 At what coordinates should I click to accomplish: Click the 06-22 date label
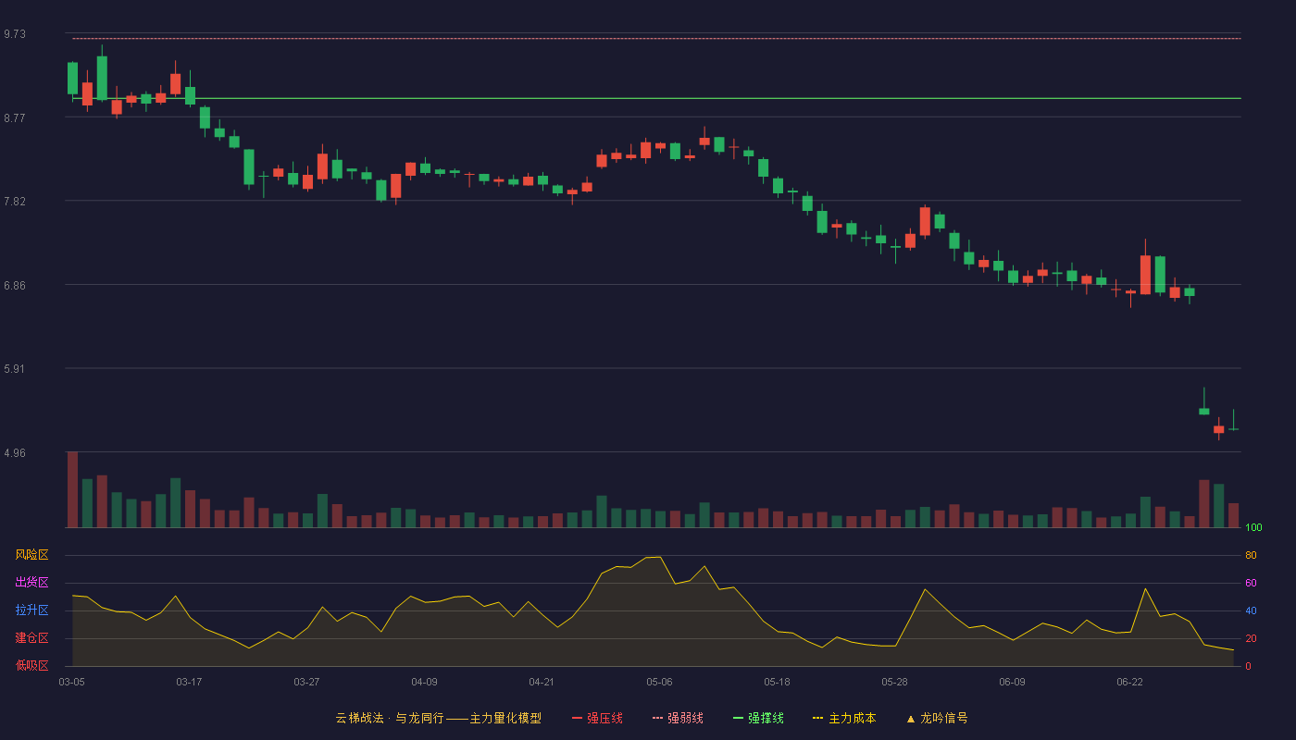pos(1129,682)
